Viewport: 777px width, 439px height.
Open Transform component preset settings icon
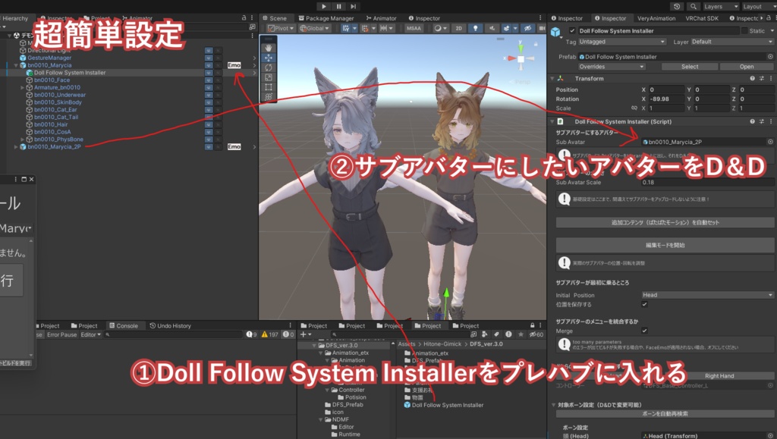762,78
